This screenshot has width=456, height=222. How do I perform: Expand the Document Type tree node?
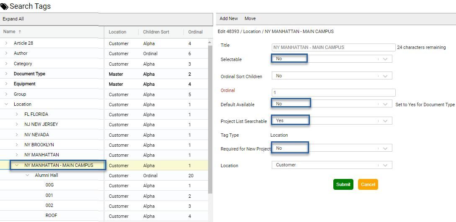pos(6,74)
